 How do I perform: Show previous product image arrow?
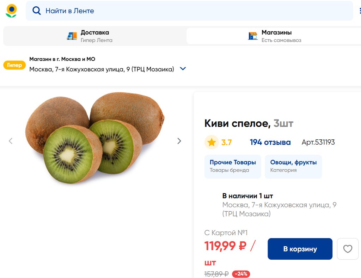11,141
